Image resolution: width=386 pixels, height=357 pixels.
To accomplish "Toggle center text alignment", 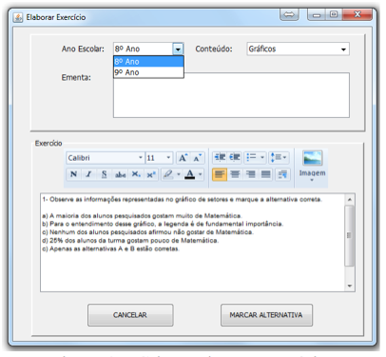I will coord(235,174).
